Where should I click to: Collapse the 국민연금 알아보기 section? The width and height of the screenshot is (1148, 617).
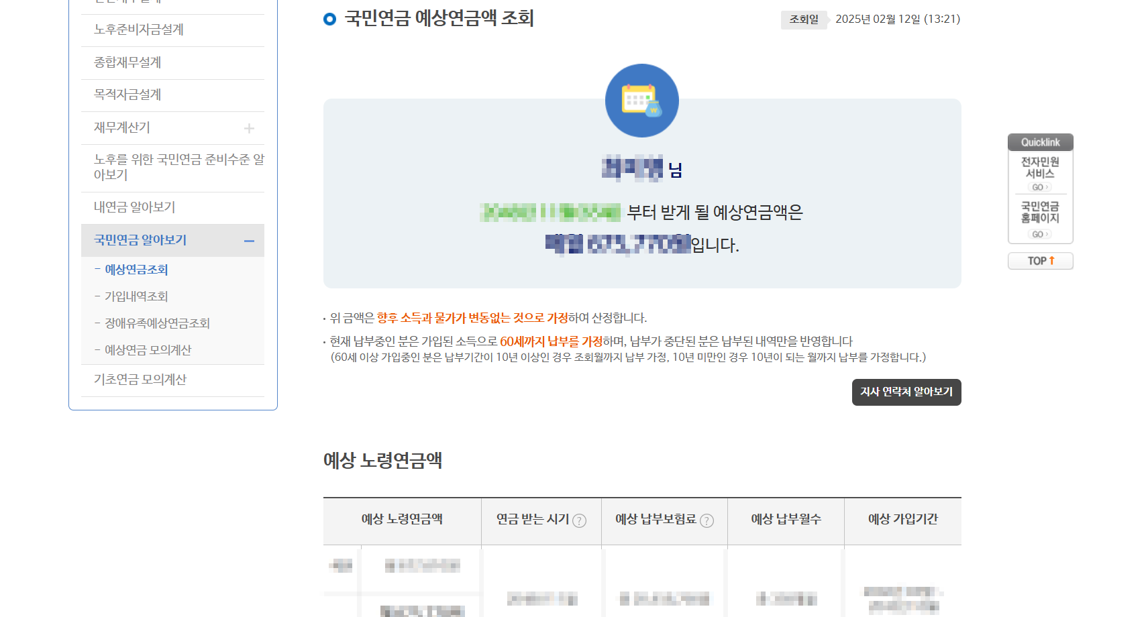point(250,240)
